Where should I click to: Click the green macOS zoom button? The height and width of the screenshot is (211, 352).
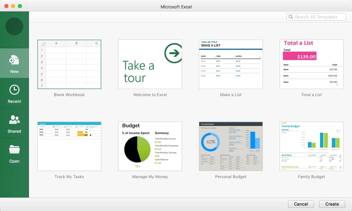[x=20, y=6]
